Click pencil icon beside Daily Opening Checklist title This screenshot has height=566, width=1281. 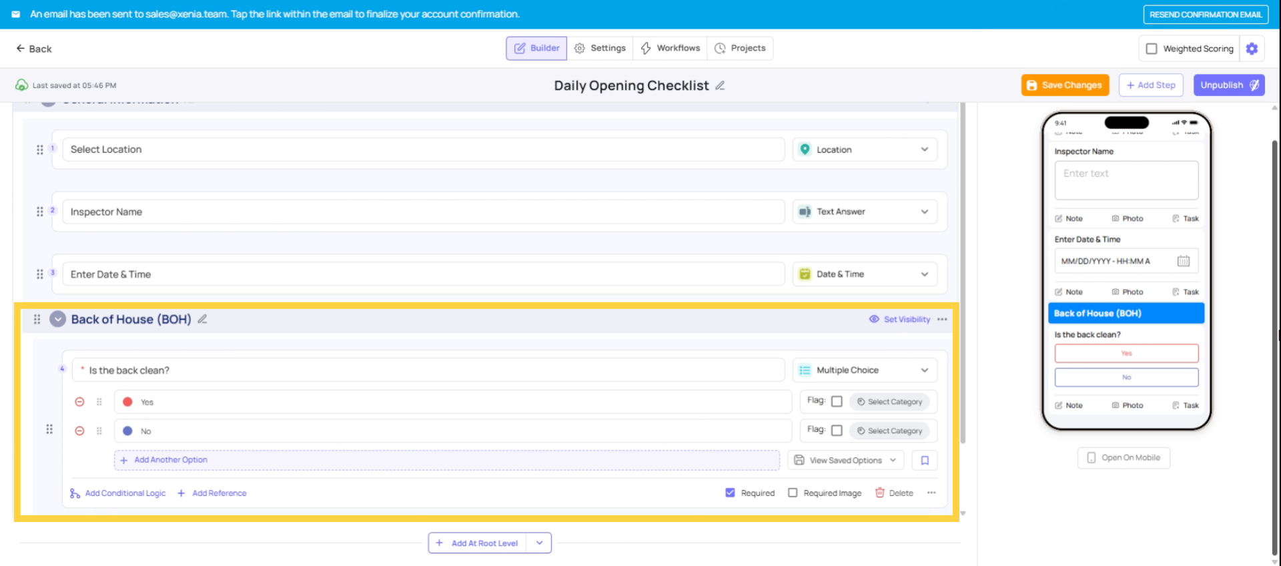[720, 85]
